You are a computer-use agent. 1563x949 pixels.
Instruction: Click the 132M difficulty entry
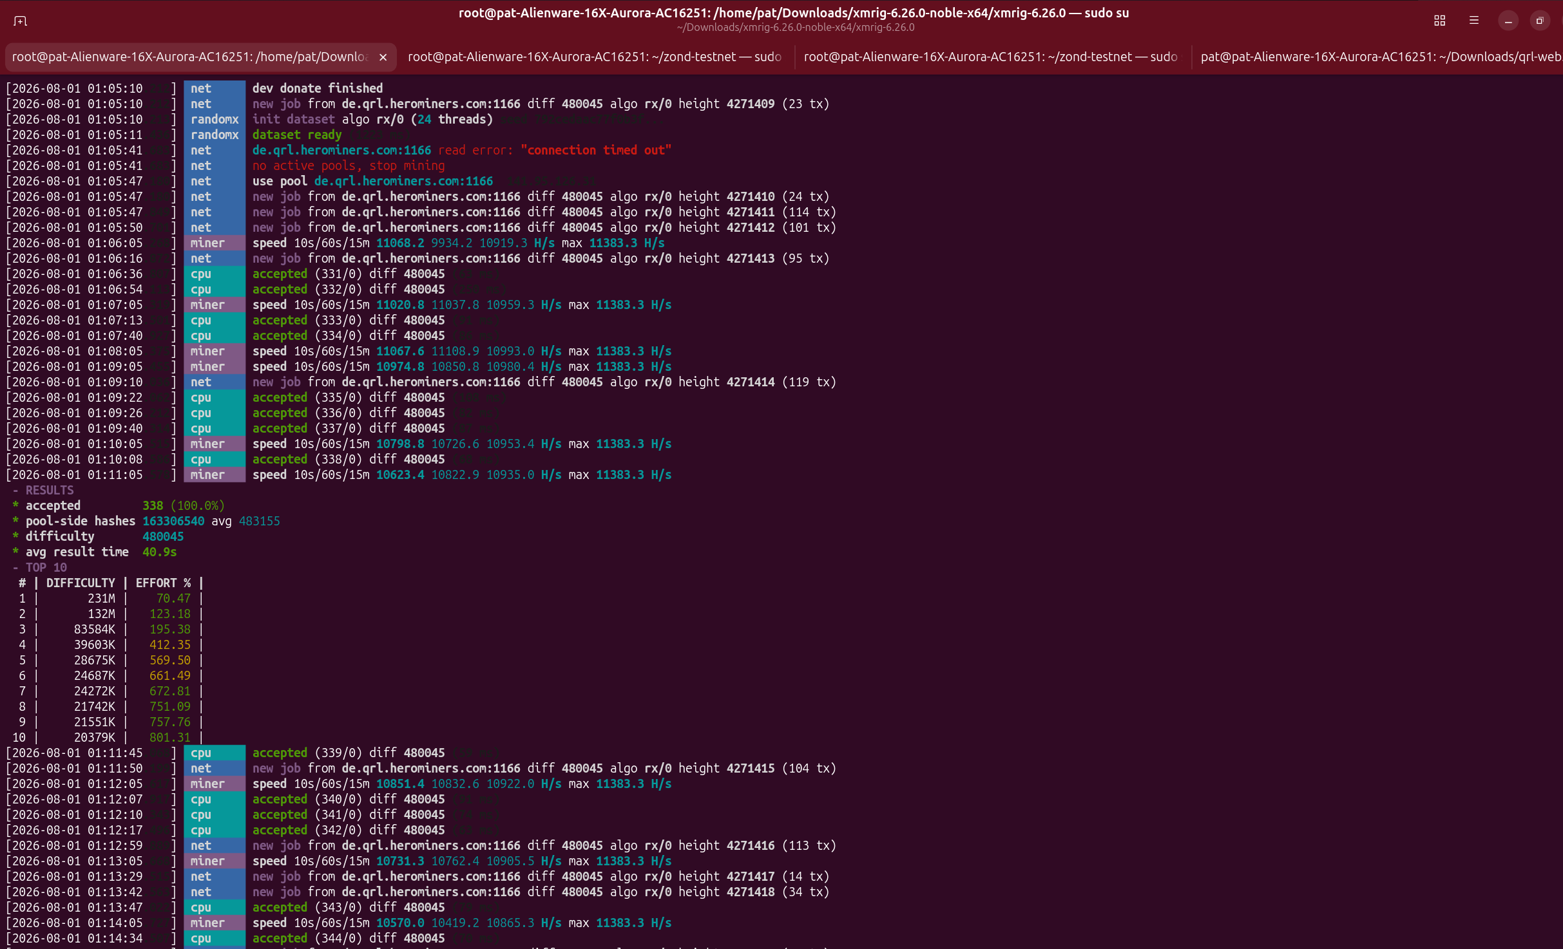point(102,614)
